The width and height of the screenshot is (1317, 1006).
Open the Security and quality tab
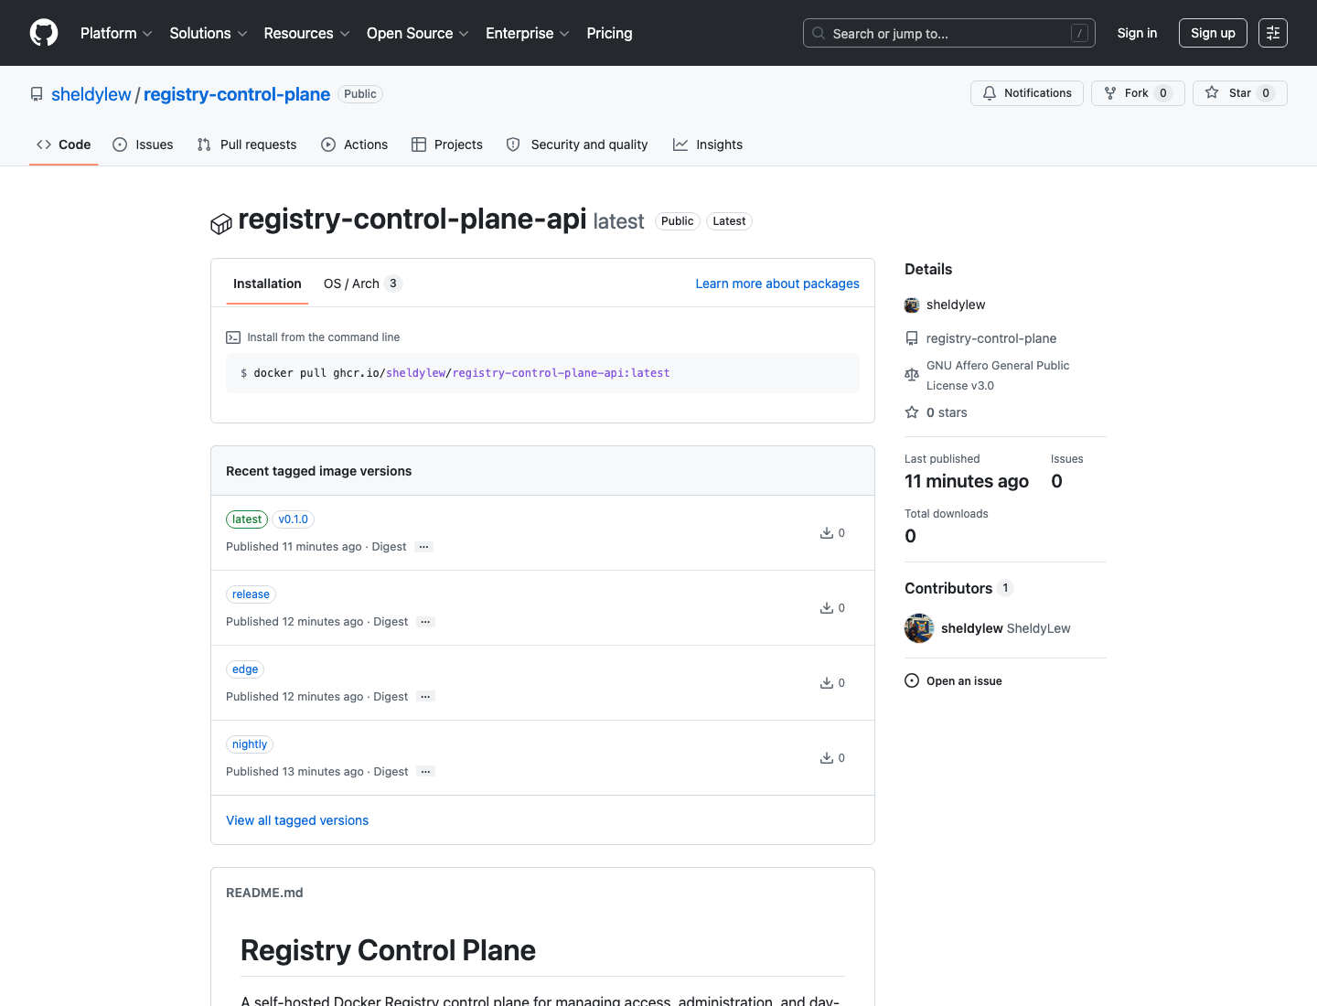tap(577, 144)
